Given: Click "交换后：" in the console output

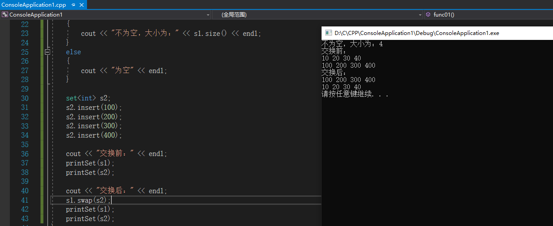Looking at the screenshot, I should pyautogui.click(x=334, y=73).
